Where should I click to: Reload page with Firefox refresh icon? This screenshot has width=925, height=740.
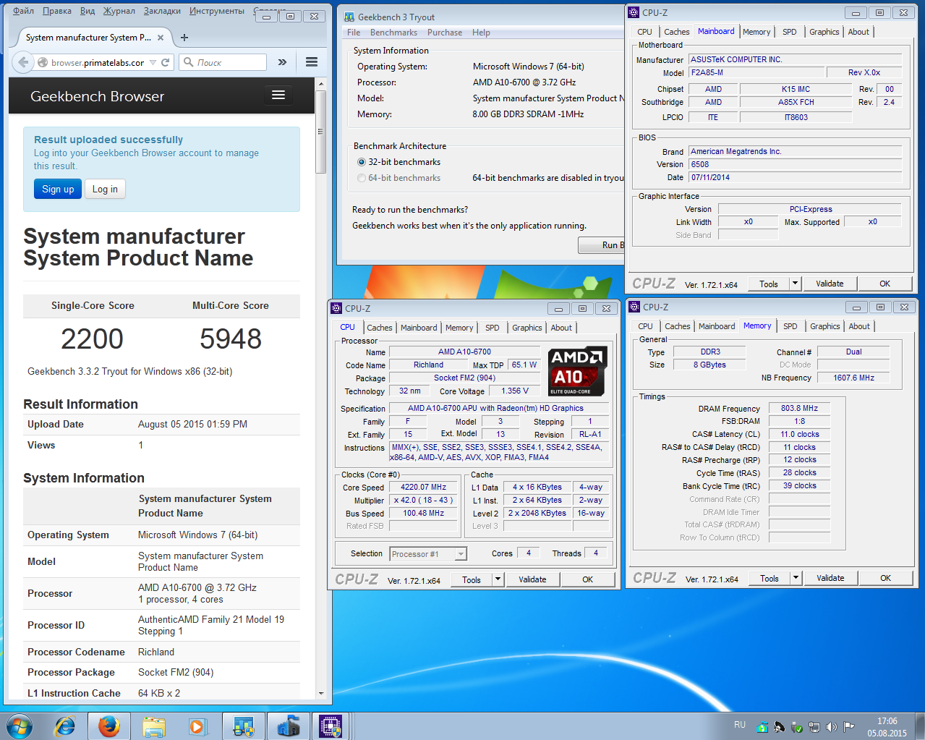point(165,62)
